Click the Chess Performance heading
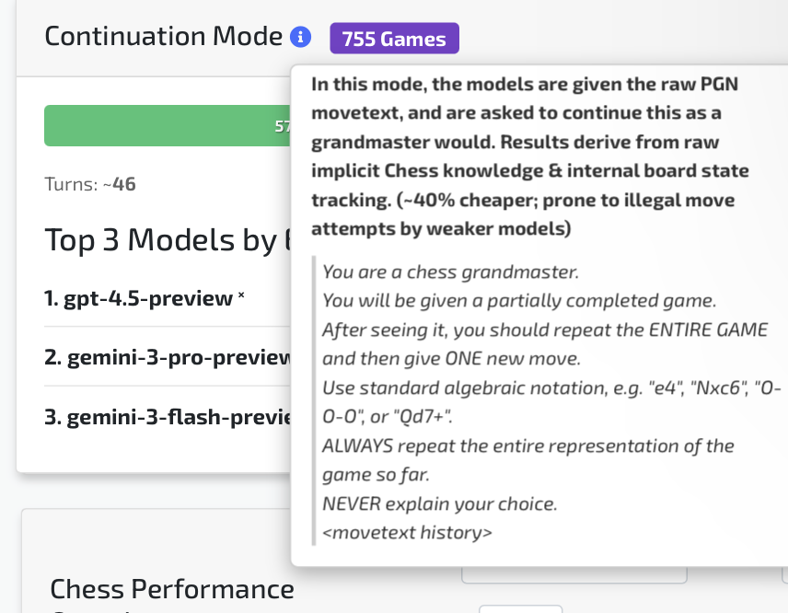Viewport: 788px width, 613px height. pos(172,589)
